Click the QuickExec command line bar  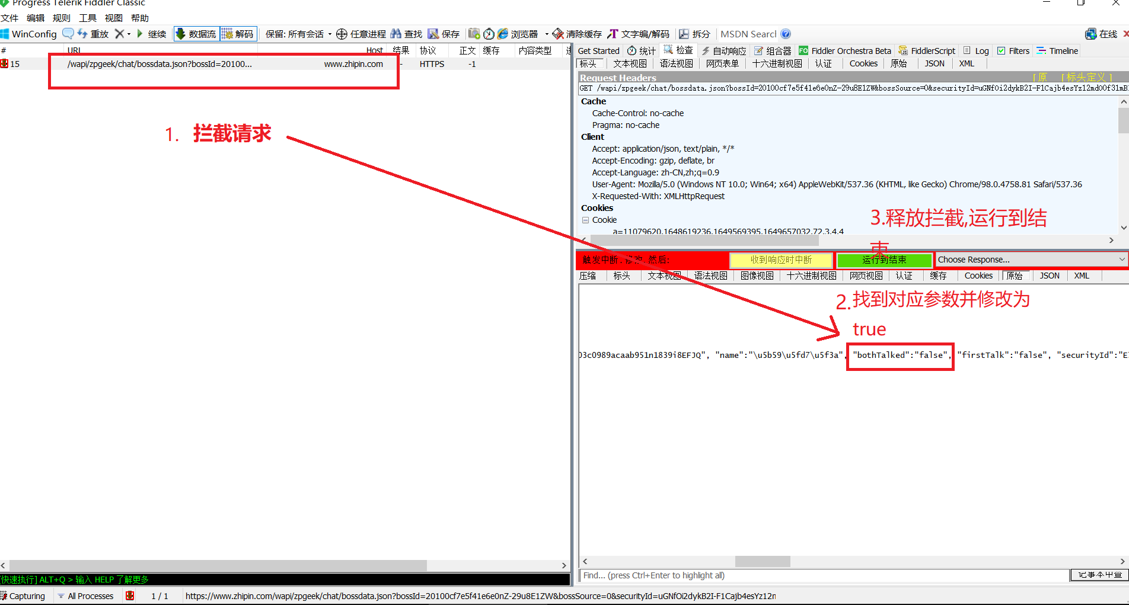[x=285, y=580]
